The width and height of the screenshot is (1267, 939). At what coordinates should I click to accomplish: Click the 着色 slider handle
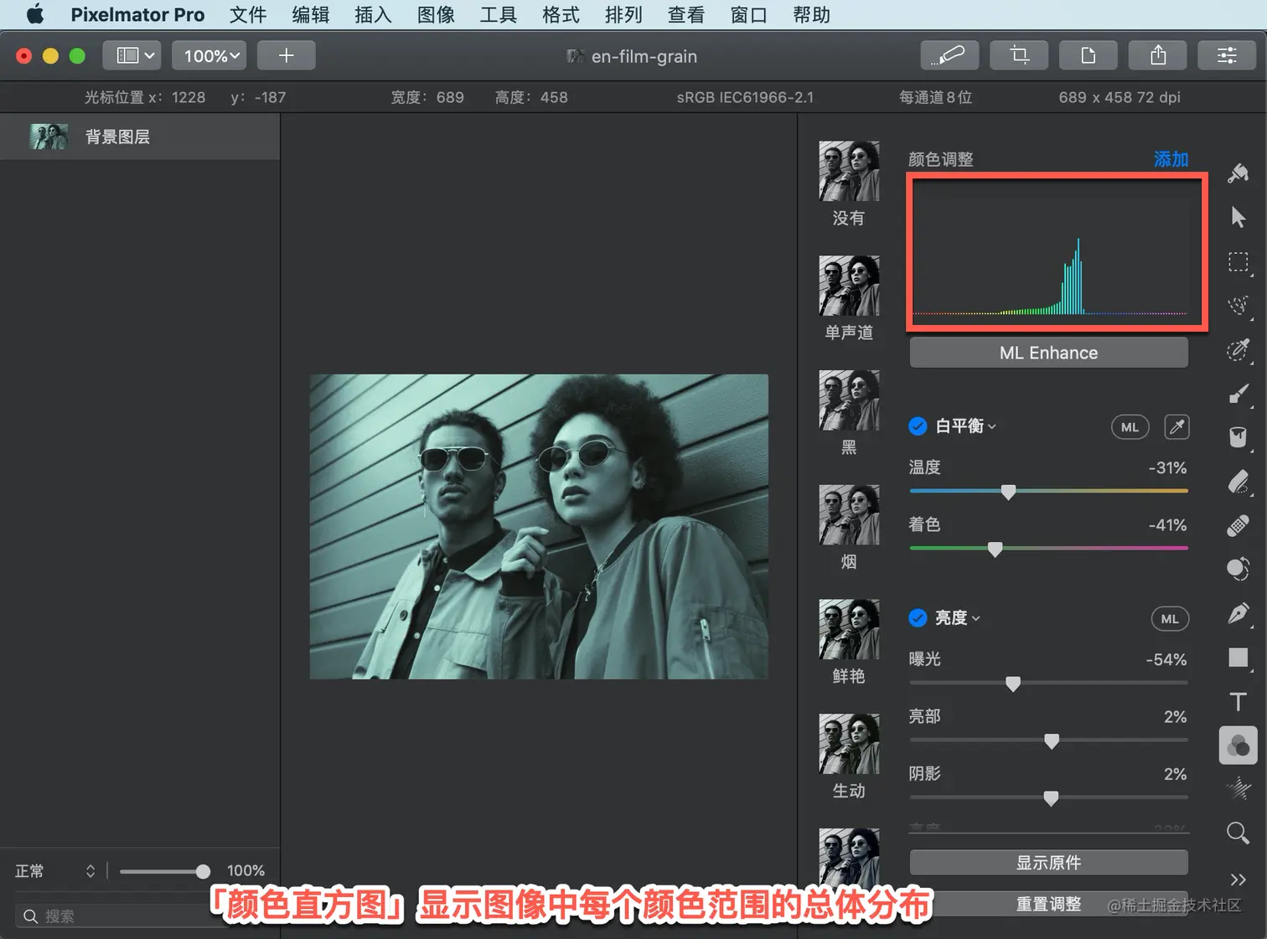pyautogui.click(x=995, y=549)
